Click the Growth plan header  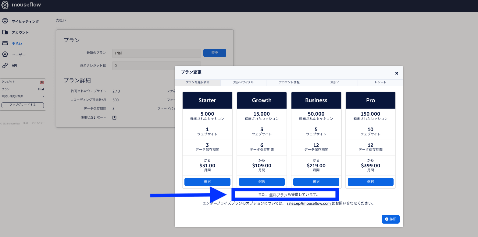click(262, 100)
